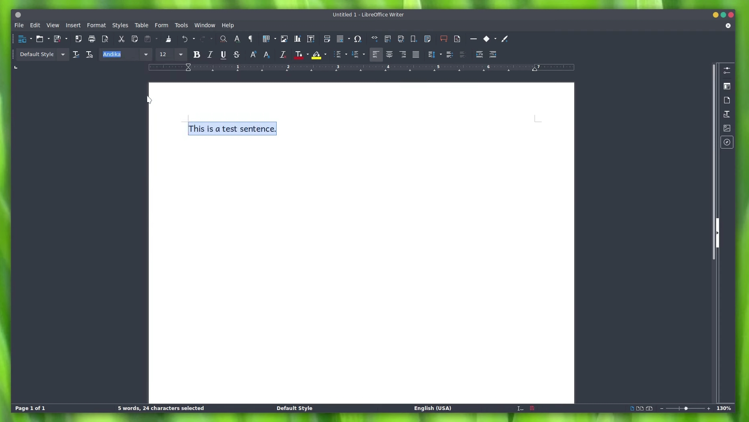Click the English (USA) language status field
749x422 pixels.
pos(433,409)
